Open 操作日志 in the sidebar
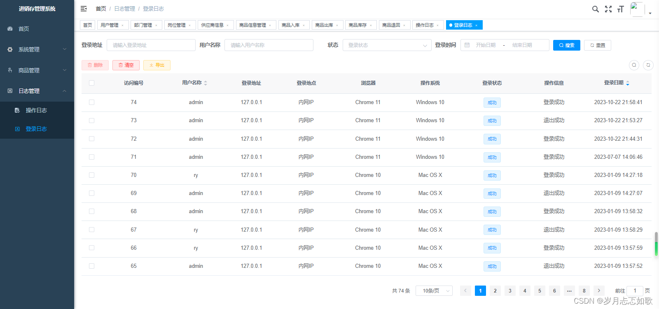Viewport: 659px width, 309px height. pyautogui.click(x=37, y=110)
